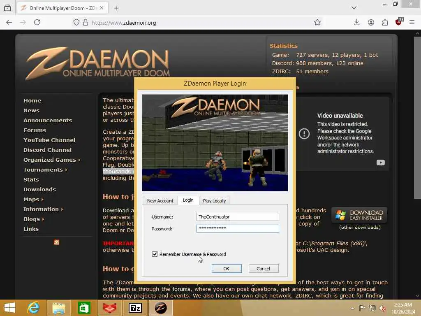421x316 pixels.
Task: Expand the Organized Games submenu
Action: [x=52, y=160]
